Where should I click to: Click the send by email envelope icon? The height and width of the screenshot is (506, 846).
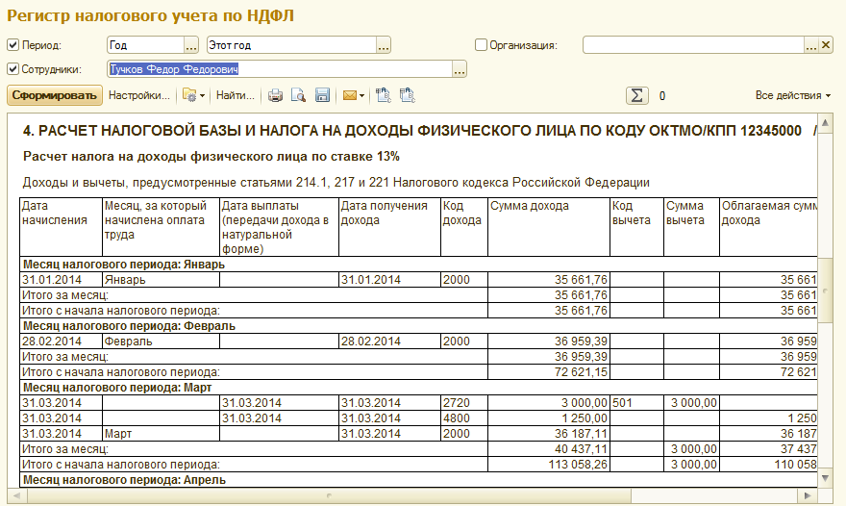click(350, 95)
